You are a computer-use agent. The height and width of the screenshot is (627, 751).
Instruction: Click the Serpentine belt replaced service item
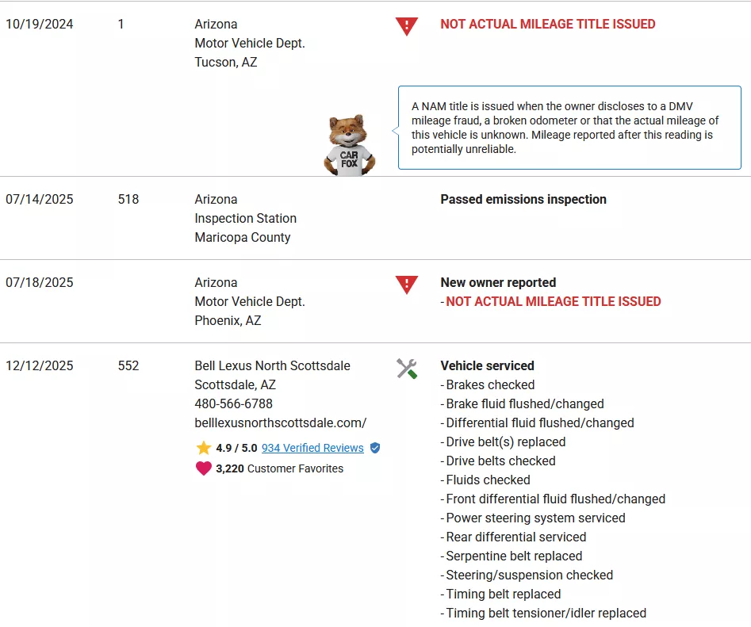tap(514, 556)
